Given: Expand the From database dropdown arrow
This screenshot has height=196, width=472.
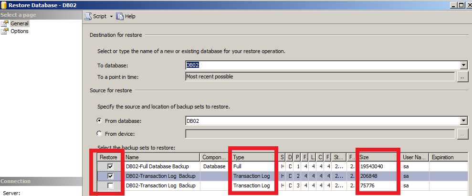Looking at the screenshot, I should 463,121.
